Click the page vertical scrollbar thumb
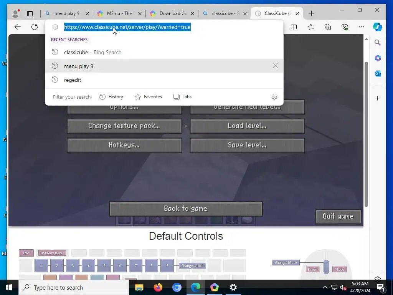 (366, 134)
